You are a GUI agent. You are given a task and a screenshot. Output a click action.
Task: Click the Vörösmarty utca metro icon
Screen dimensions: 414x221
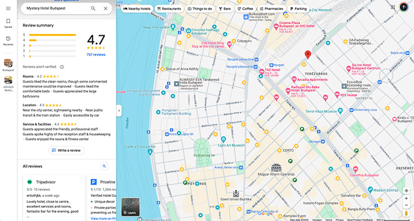[x=351, y=110]
